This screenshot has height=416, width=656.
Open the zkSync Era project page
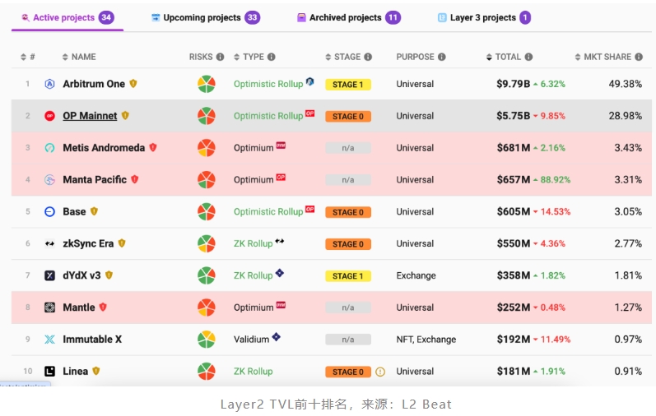pyautogui.click(x=88, y=243)
